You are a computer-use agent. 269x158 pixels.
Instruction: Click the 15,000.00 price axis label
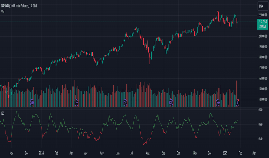(263, 89)
